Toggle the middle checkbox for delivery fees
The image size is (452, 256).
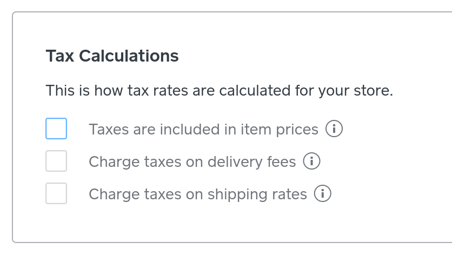click(56, 161)
